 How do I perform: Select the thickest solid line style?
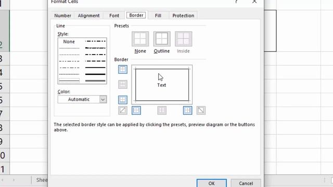coord(95,74)
